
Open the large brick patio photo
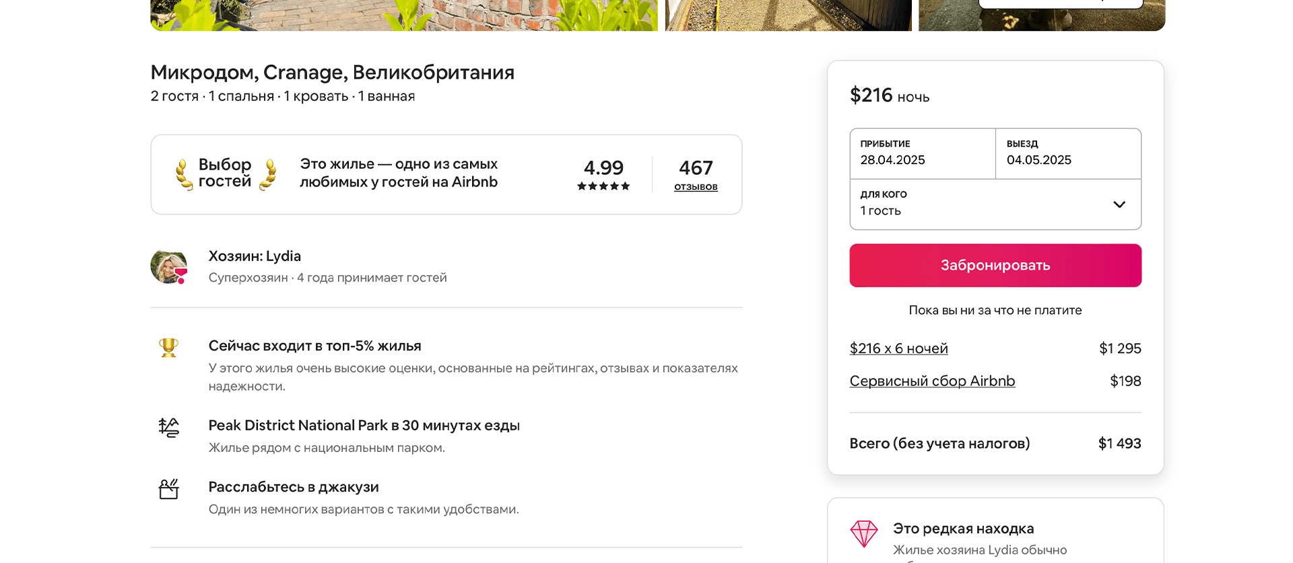tap(404, 15)
